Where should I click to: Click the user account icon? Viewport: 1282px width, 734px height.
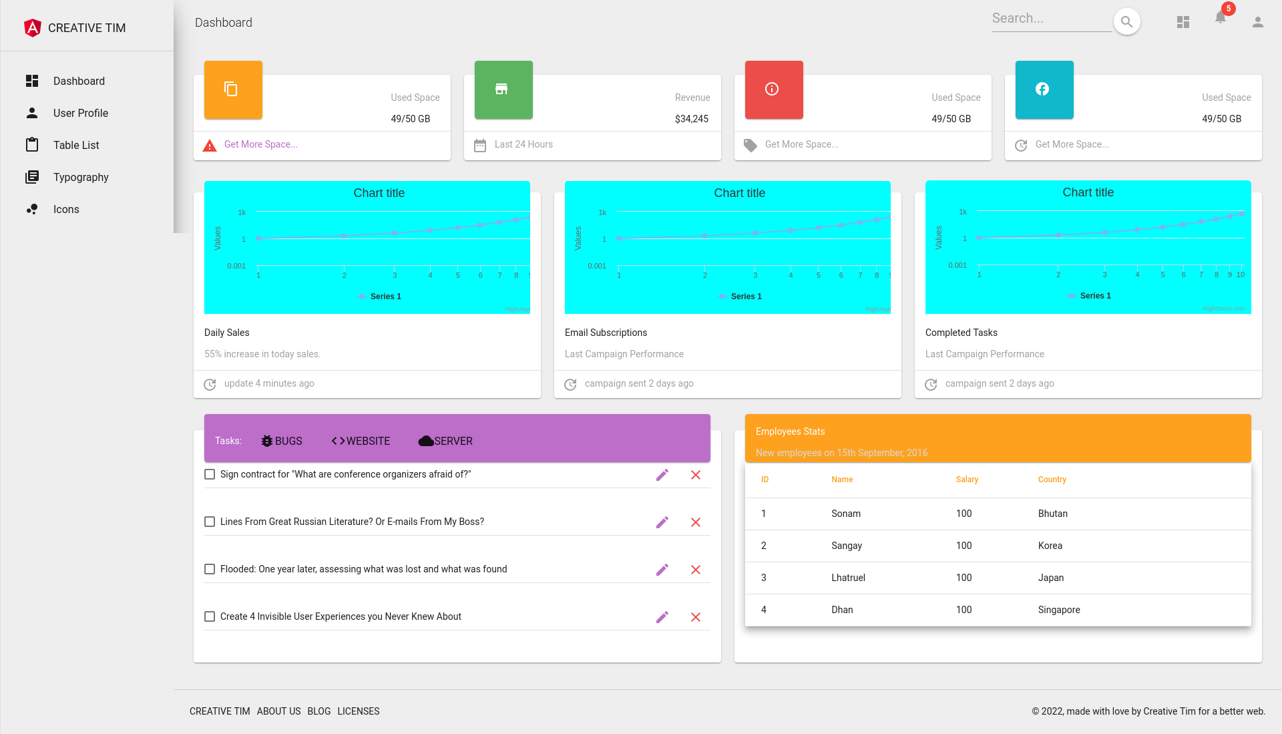(x=1257, y=22)
